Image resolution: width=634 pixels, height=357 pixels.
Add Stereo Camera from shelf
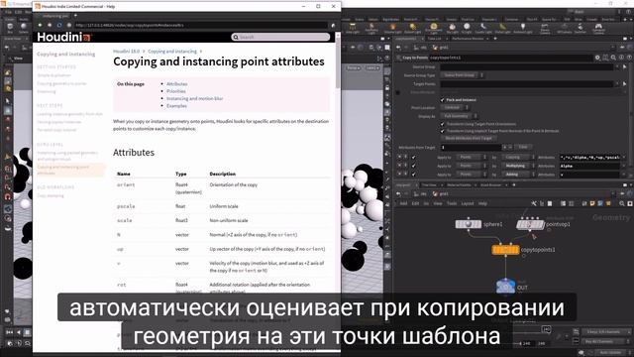(545, 28)
